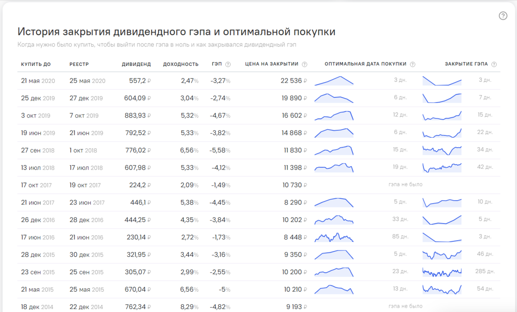517x312 pixels.
Task: Select the Купить до column header
Action: (36, 64)
